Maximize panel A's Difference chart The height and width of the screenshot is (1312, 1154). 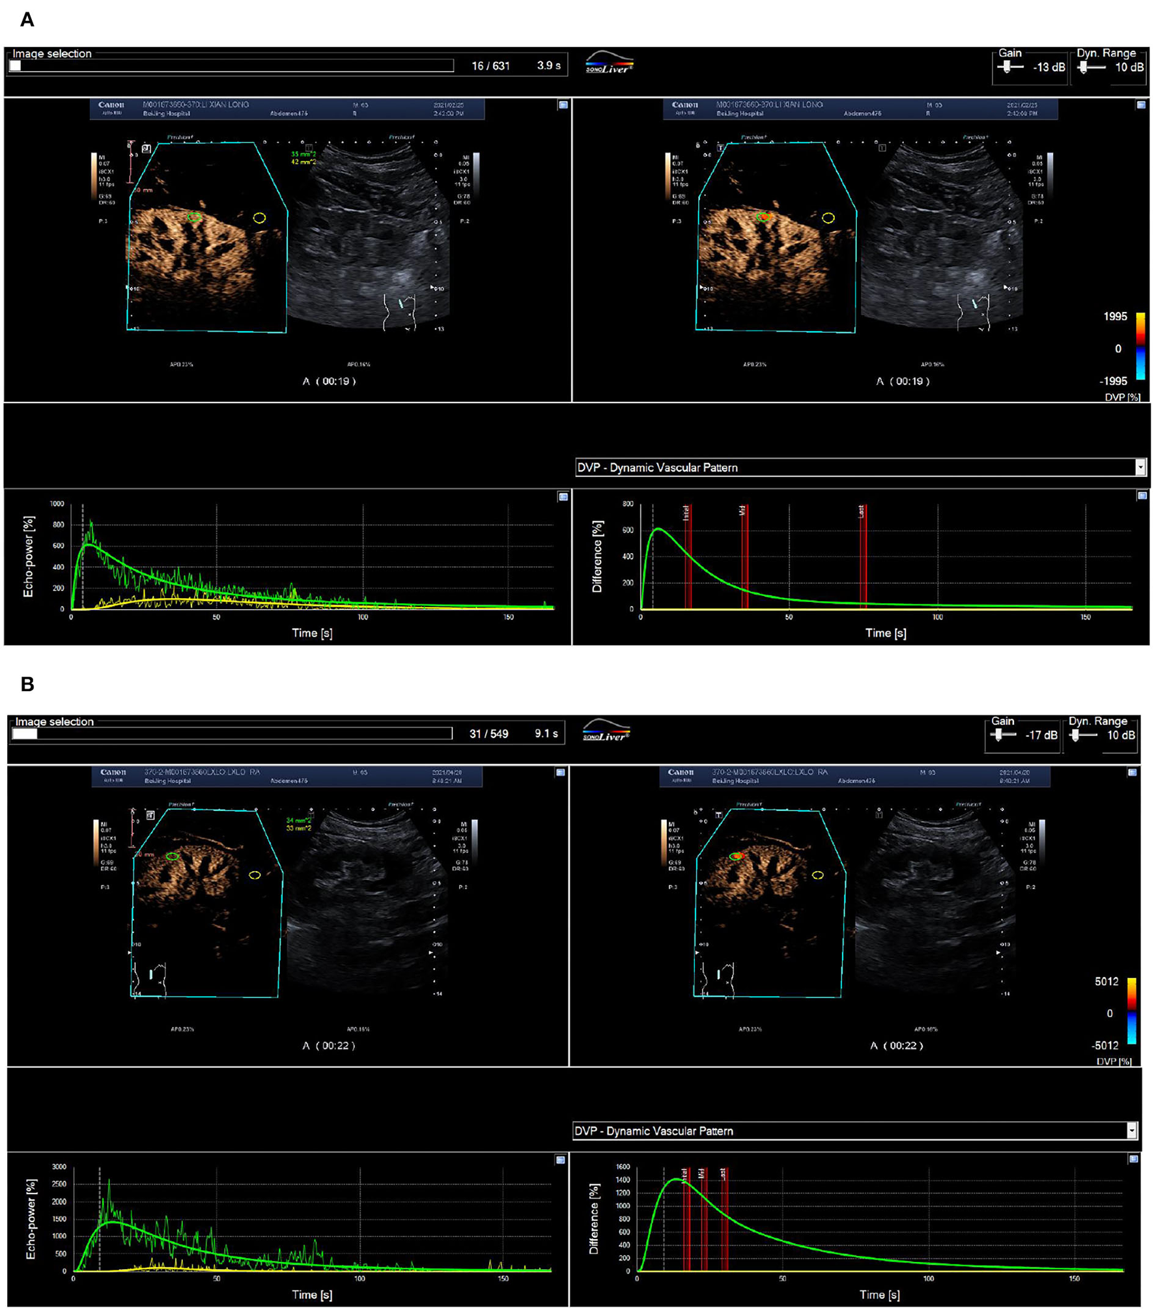[1142, 496]
